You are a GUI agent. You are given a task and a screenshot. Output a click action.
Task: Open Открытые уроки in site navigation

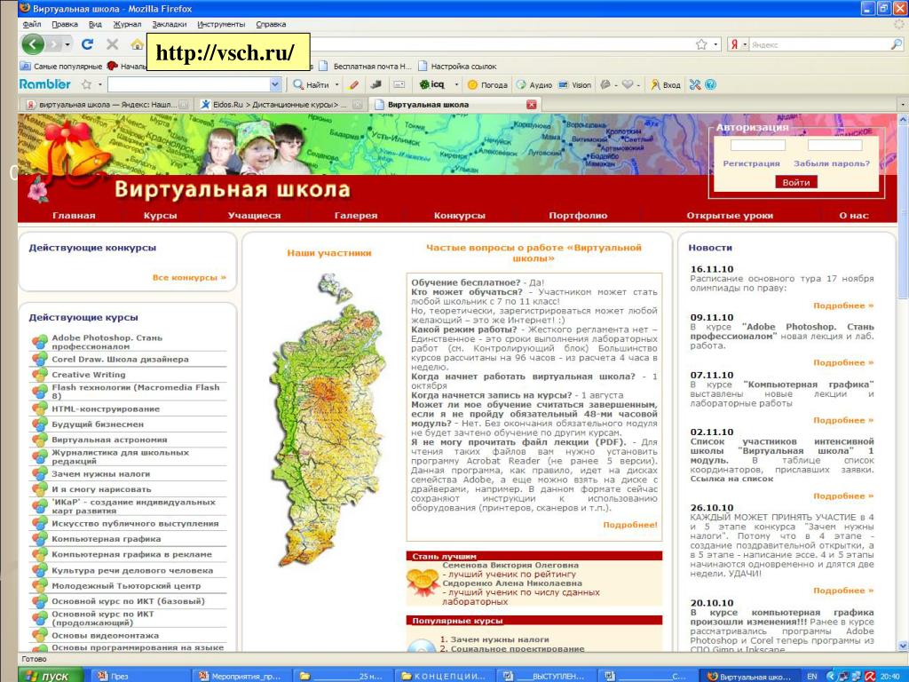click(730, 215)
